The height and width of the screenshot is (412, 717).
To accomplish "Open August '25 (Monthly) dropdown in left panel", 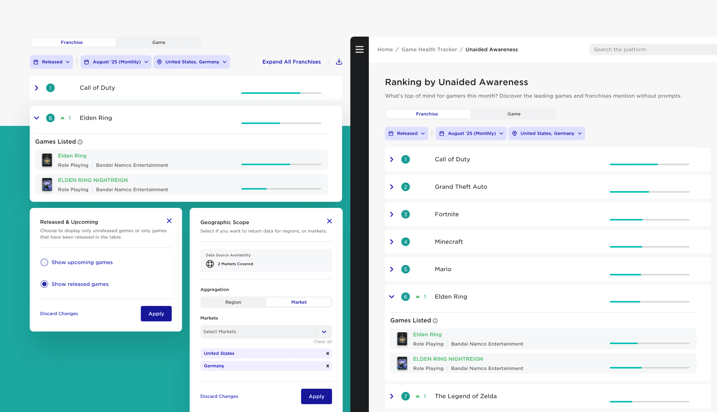I will [x=116, y=62].
